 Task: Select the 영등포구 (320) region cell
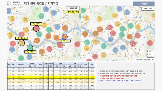[21, 80]
